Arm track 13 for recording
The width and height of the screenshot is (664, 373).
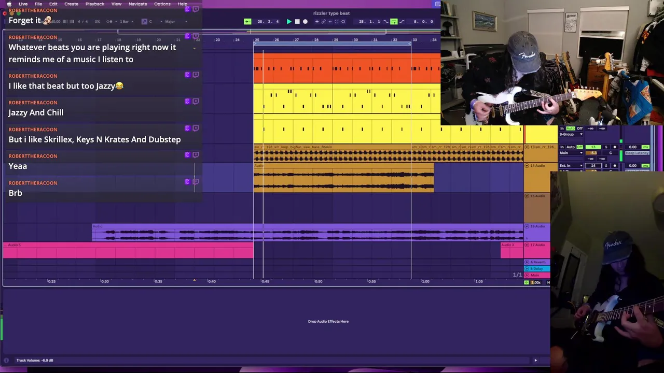(615, 147)
